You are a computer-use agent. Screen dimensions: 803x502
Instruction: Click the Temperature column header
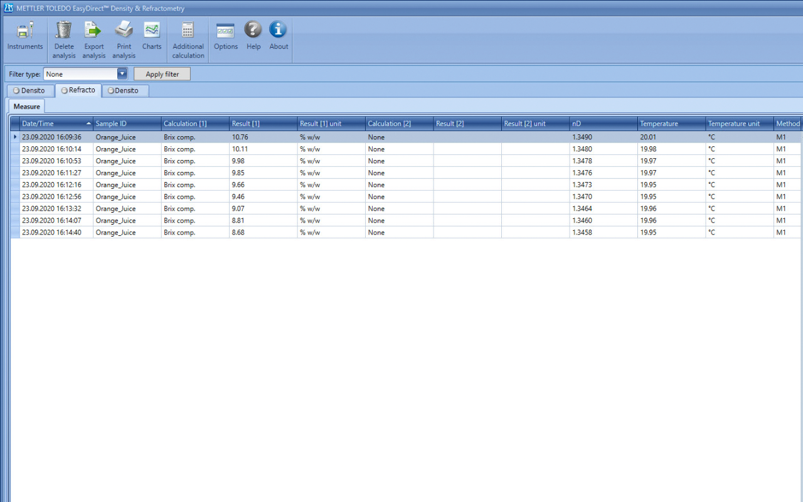coord(672,124)
